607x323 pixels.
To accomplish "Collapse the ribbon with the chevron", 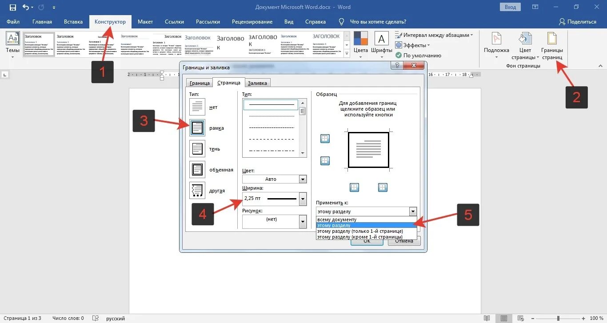I will [600, 66].
